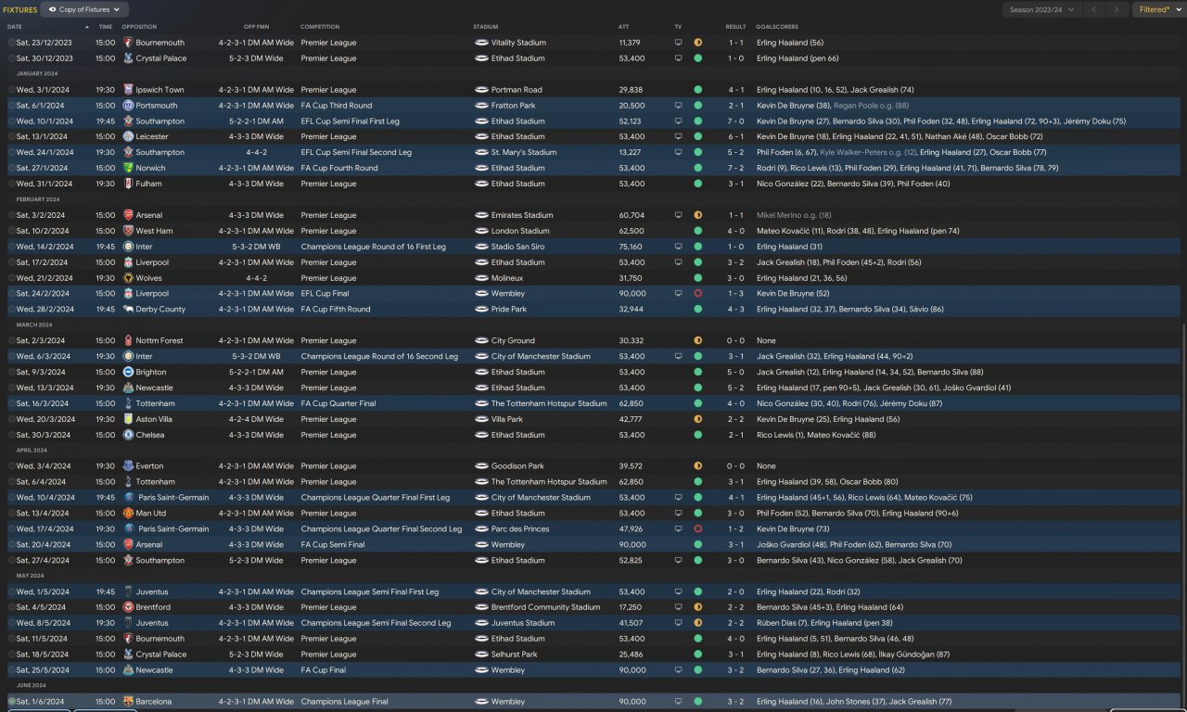Click the fixtures list vertical scrollbar
1187x712 pixels.
[x=1184, y=515]
